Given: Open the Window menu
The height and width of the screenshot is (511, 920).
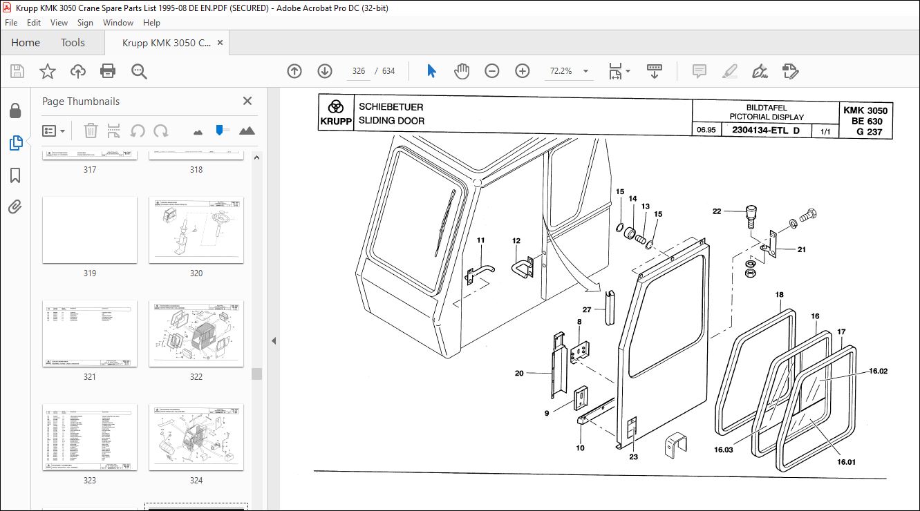Looking at the screenshot, I should click(x=118, y=23).
